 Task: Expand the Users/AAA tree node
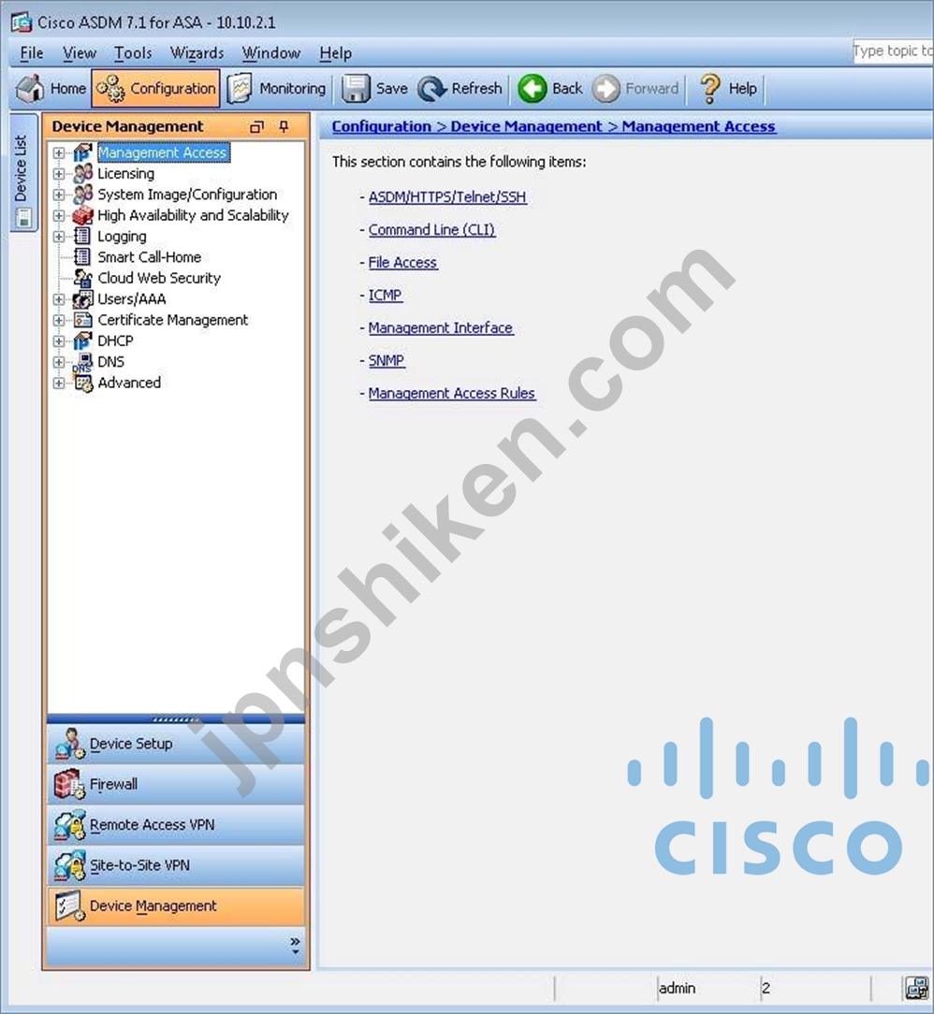59,299
